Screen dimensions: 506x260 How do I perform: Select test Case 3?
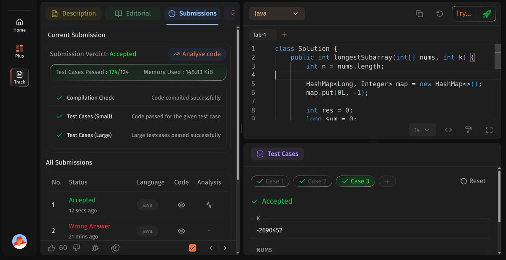(x=355, y=181)
